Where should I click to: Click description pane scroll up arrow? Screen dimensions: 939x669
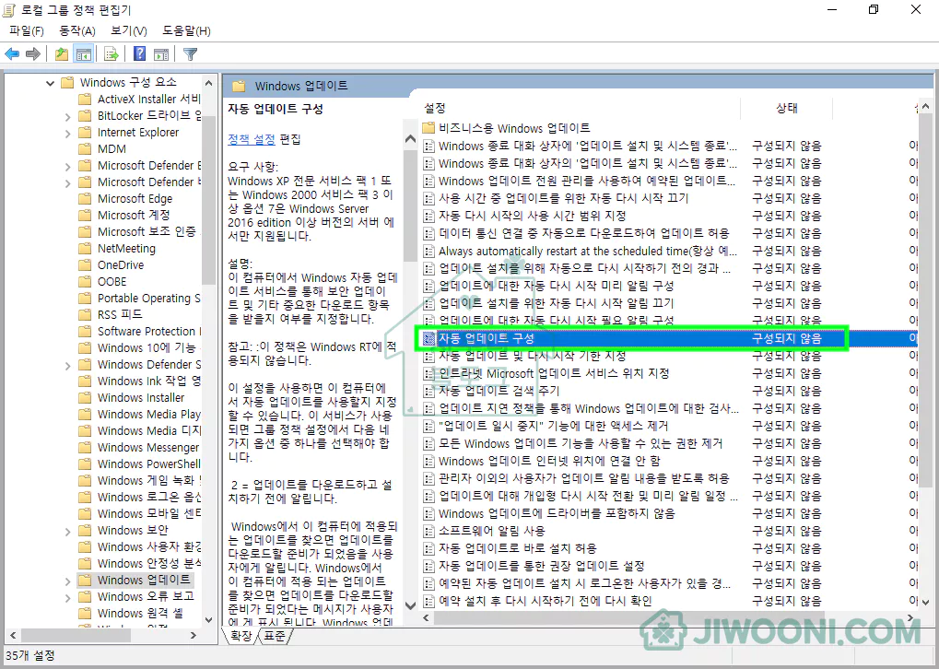tap(410, 139)
